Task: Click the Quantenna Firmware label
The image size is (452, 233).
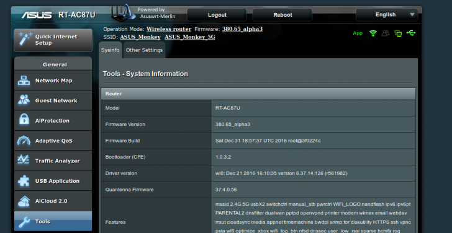Action: coord(129,190)
